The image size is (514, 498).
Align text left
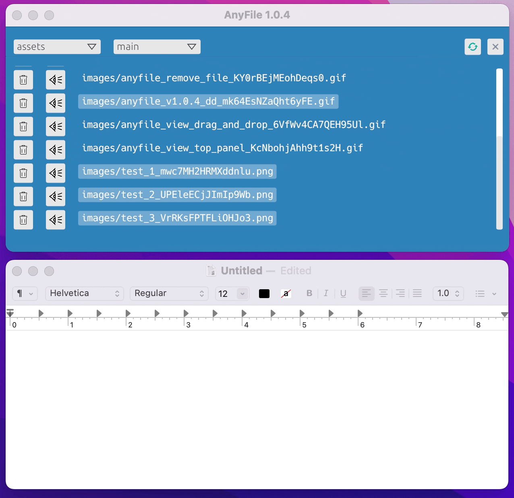pyautogui.click(x=367, y=294)
